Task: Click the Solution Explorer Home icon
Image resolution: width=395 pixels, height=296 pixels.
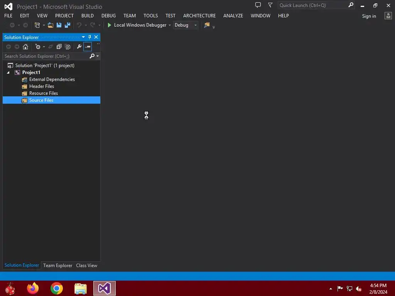Action: coord(25,47)
